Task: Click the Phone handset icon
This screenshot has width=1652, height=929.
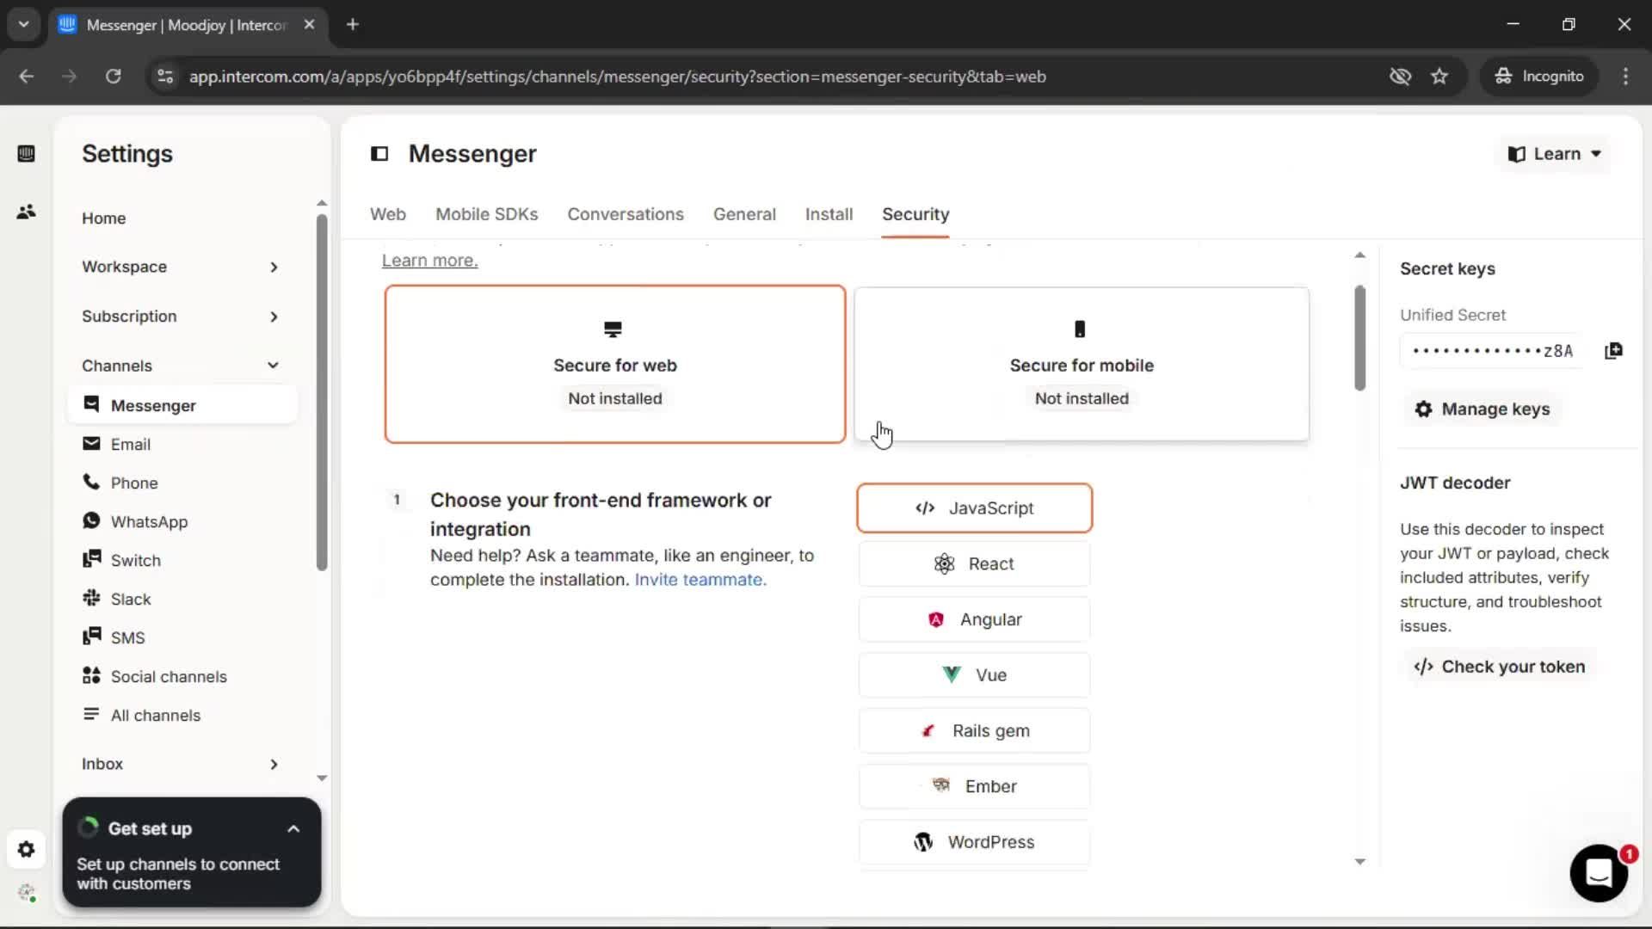Action: (x=91, y=482)
